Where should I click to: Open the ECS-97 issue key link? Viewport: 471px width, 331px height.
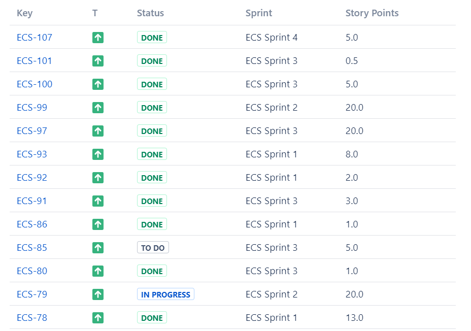32,131
